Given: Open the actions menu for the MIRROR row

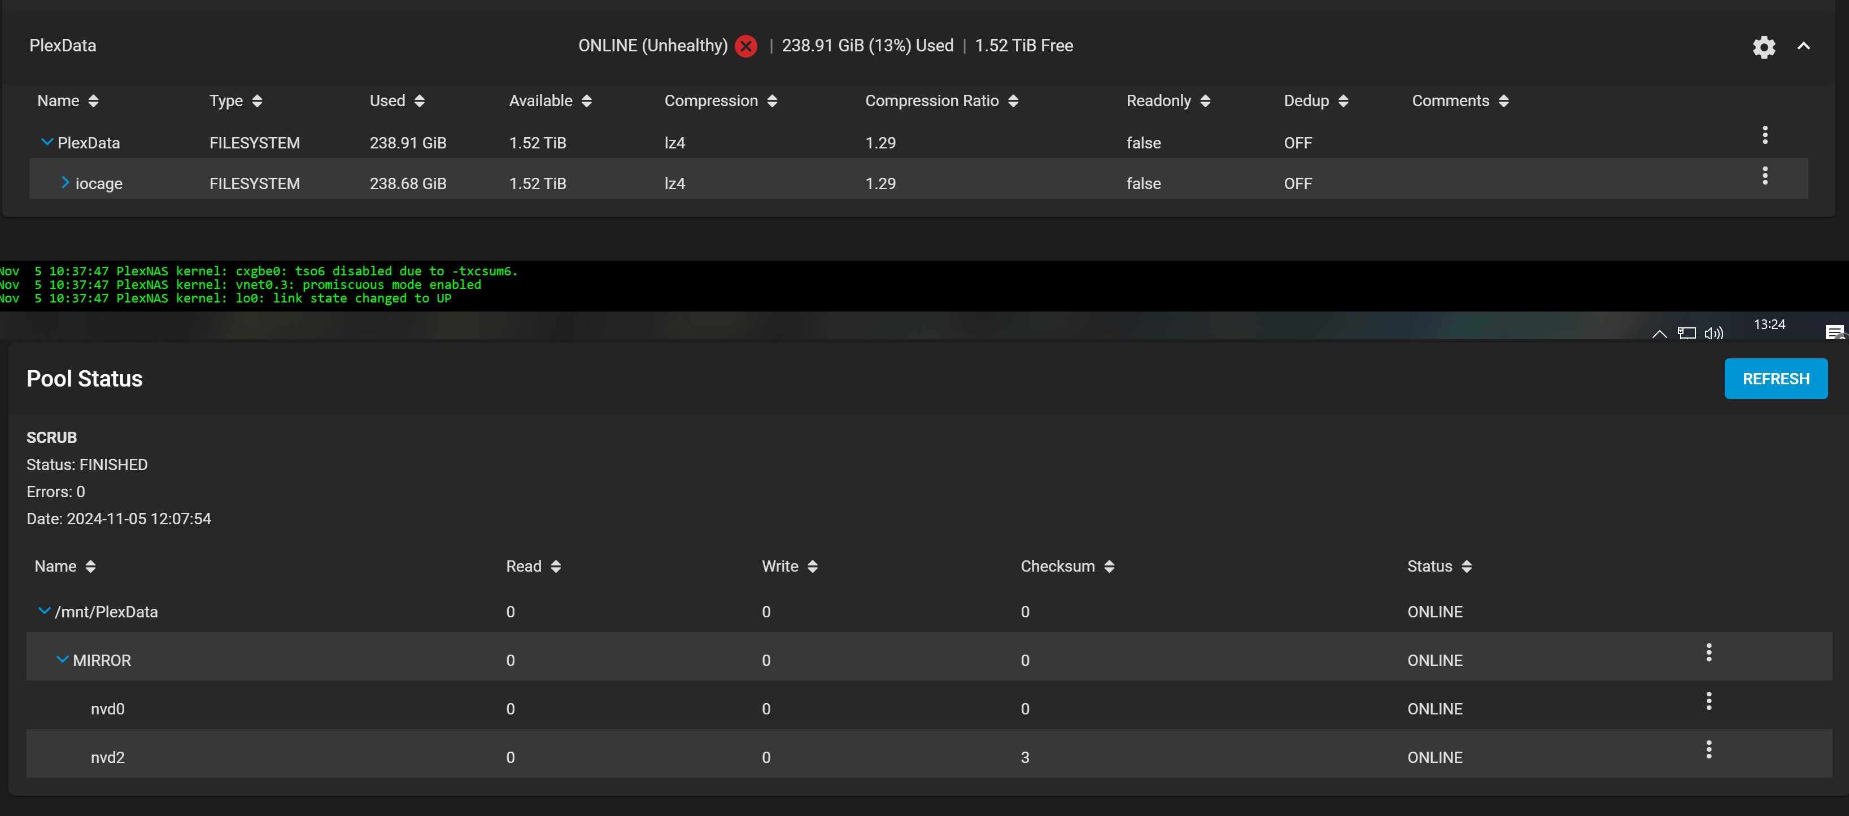Looking at the screenshot, I should click(1708, 652).
